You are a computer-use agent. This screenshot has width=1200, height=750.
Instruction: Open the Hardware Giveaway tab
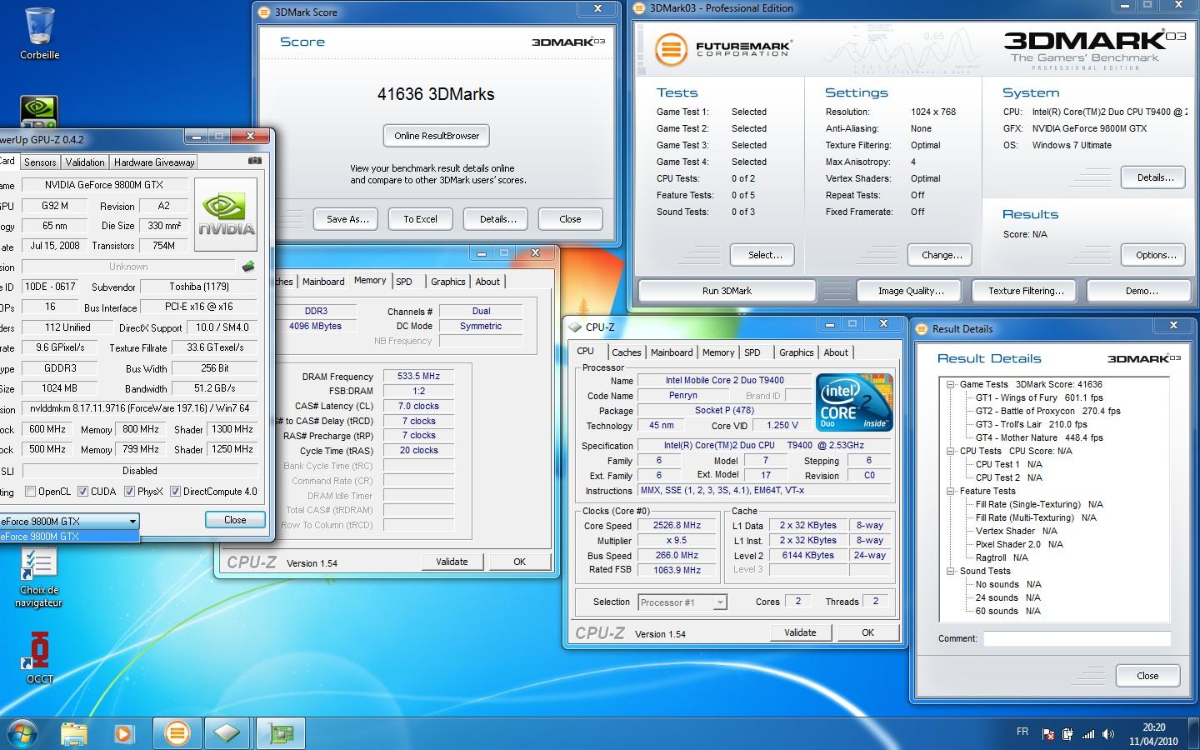[154, 162]
